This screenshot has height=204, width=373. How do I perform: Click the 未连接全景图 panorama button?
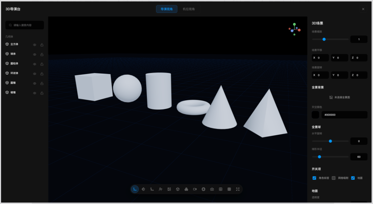(x=339, y=97)
